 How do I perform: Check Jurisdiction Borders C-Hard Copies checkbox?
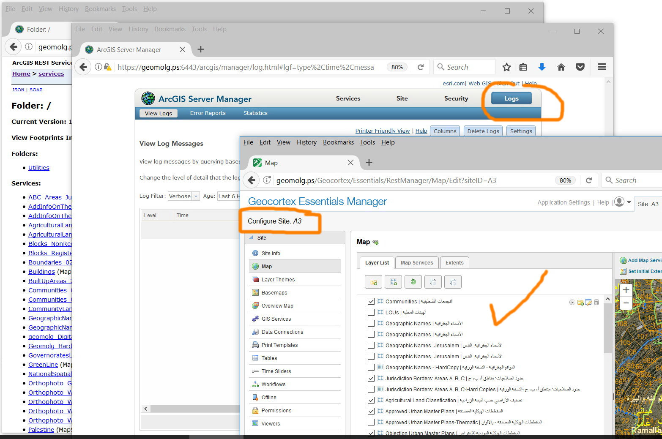click(x=371, y=389)
